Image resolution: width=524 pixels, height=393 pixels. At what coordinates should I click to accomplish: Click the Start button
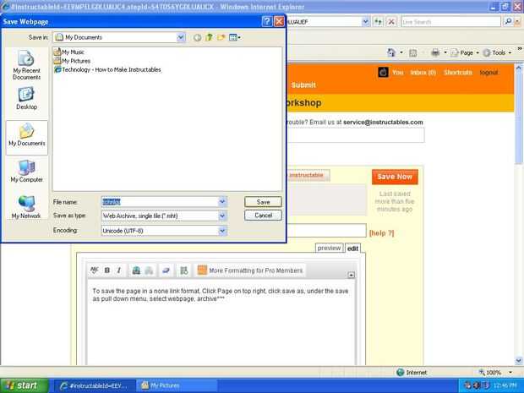pos(24,385)
